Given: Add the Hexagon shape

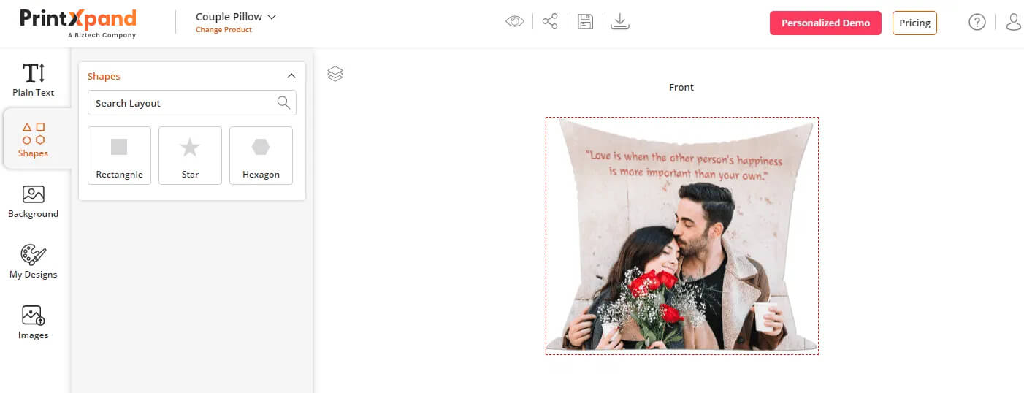Looking at the screenshot, I should tap(261, 156).
